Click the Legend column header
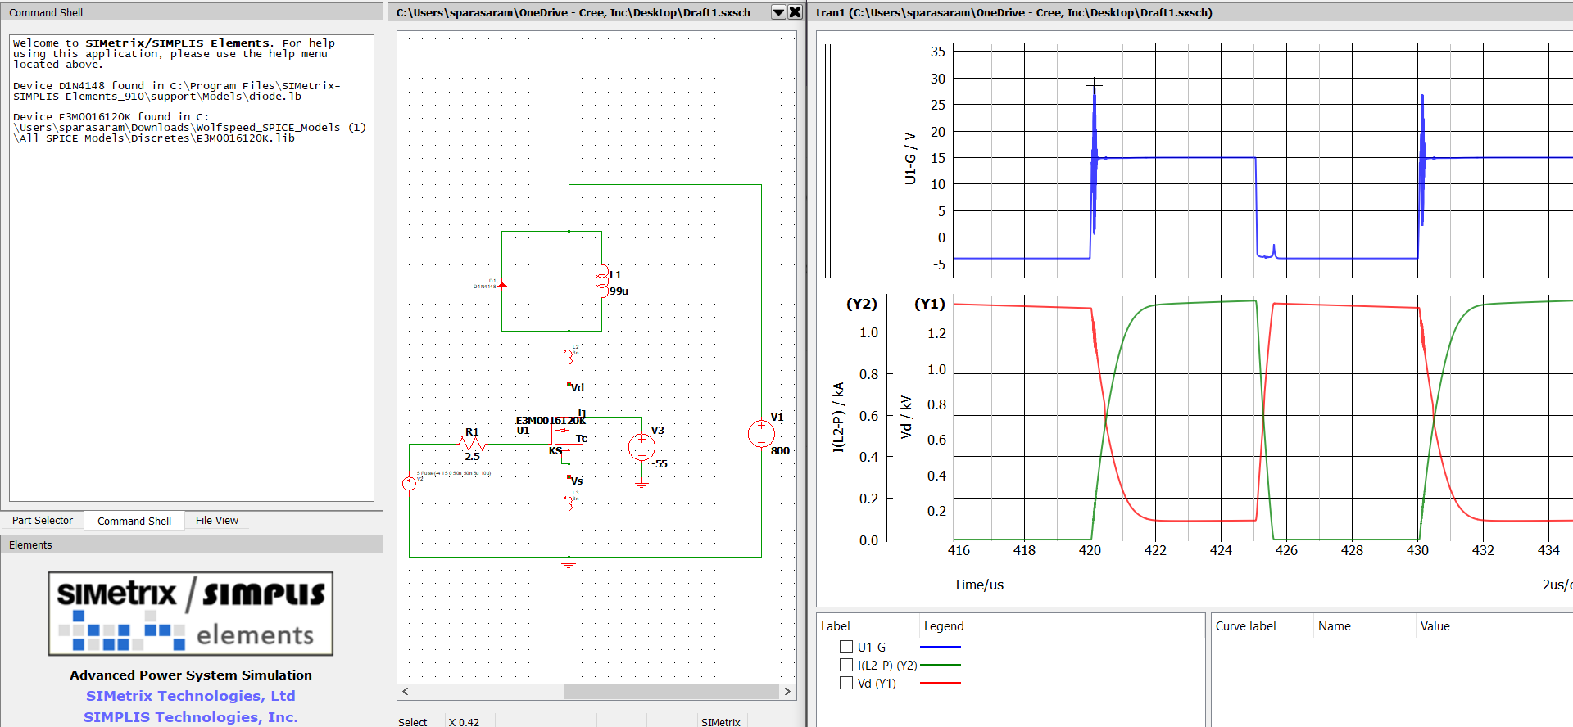 coord(944,626)
